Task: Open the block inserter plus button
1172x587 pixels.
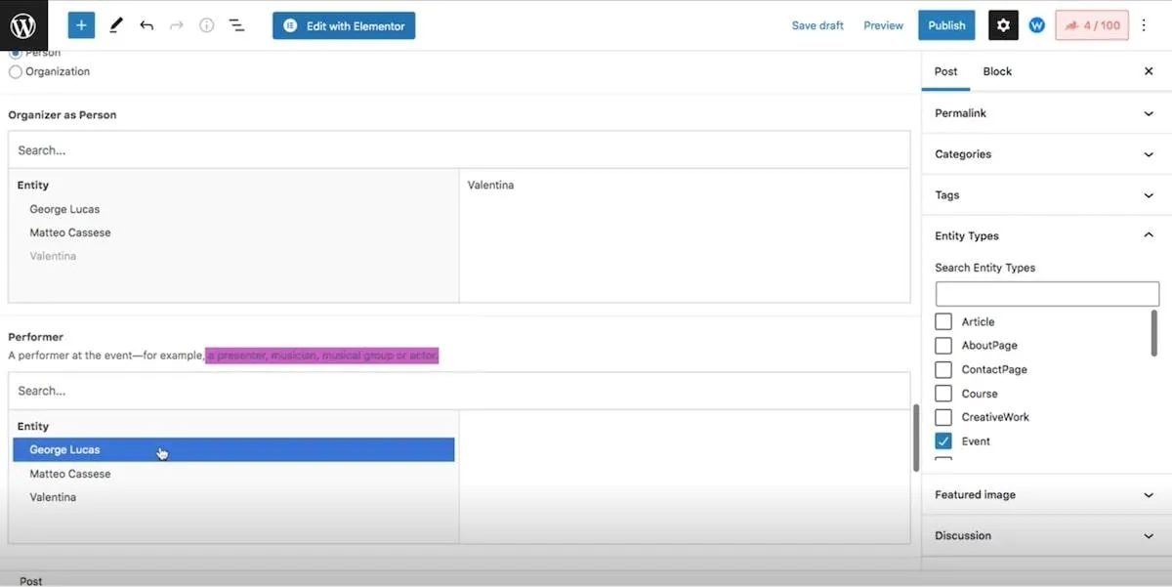Action: click(x=81, y=25)
